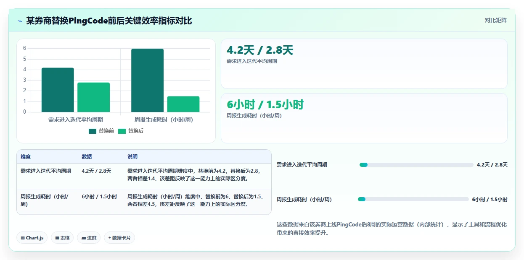
Task: Click the icon in the Chart.js chip
Action: [x=23, y=238]
